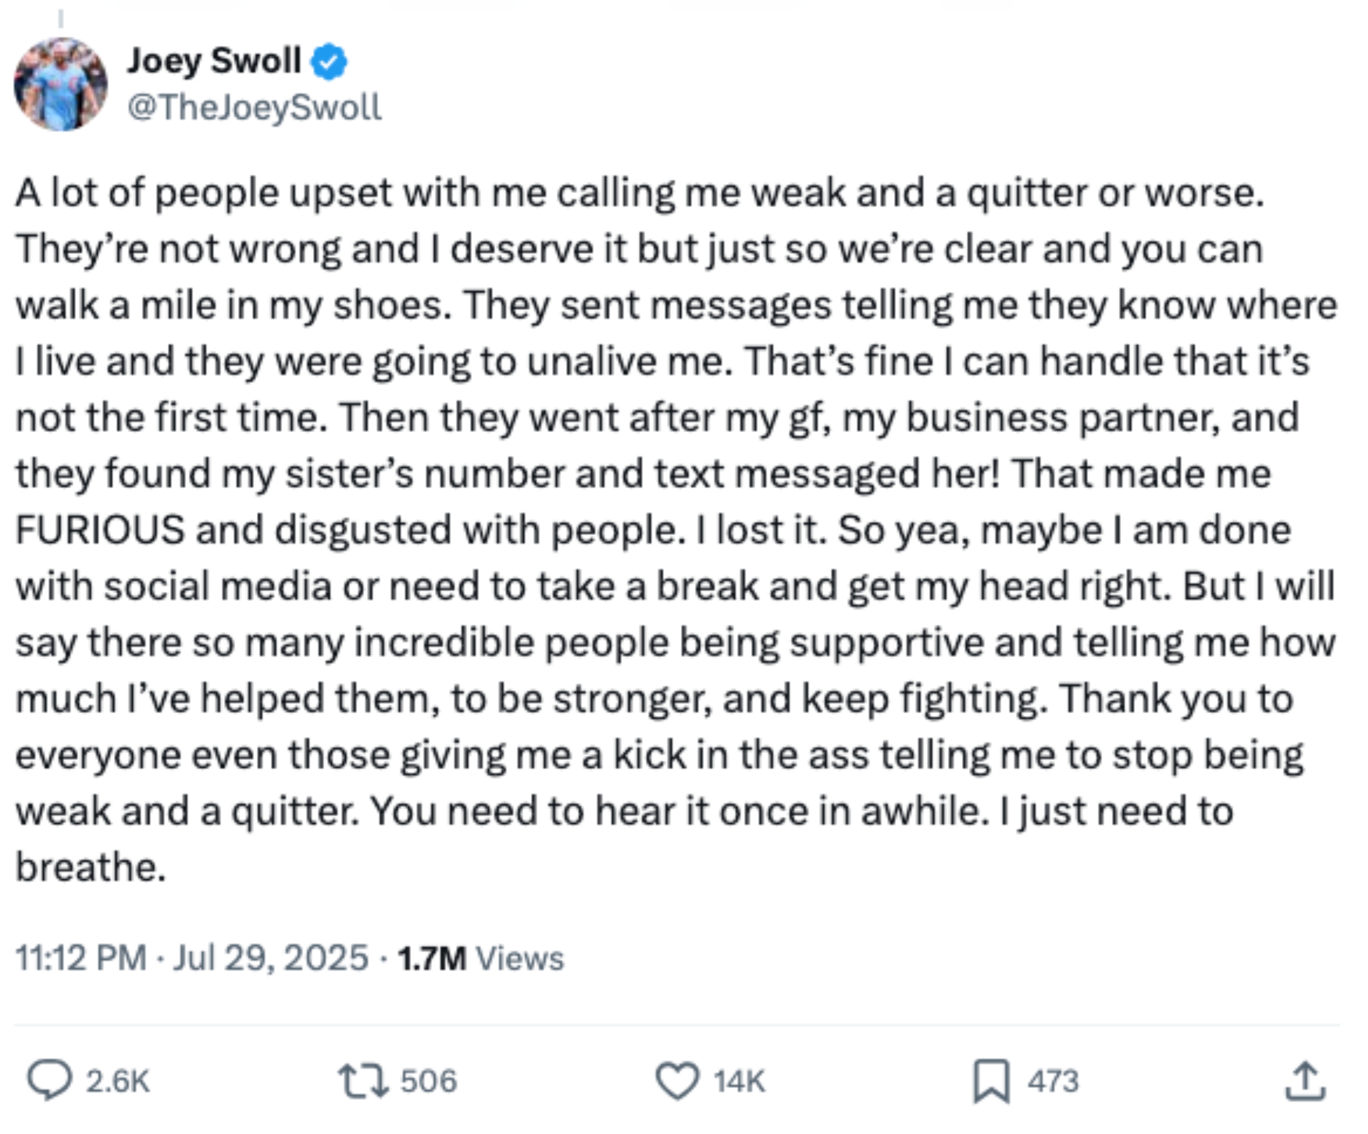
Task: Click the Joey Swoll display name
Action: click(x=214, y=61)
